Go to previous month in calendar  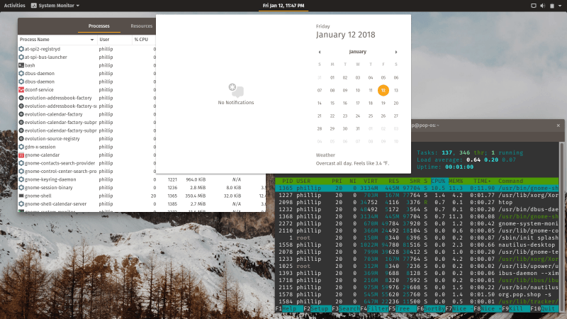tap(320, 52)
